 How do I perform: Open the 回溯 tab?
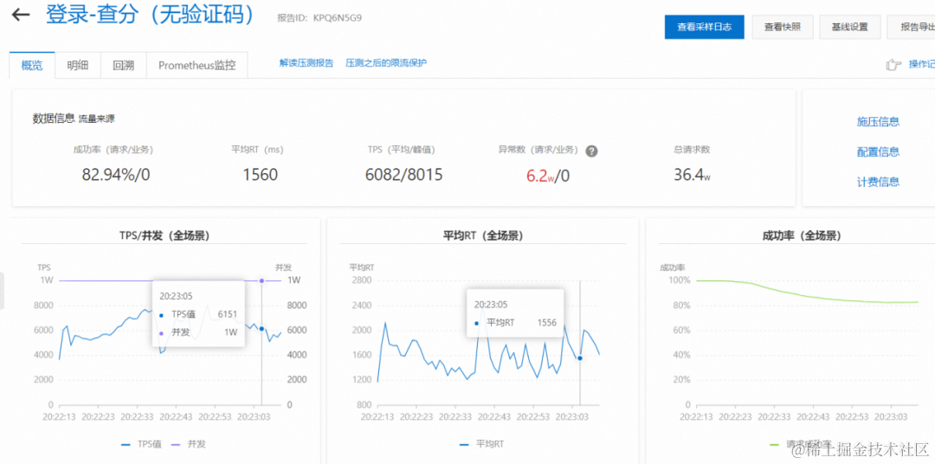point(124,66)
